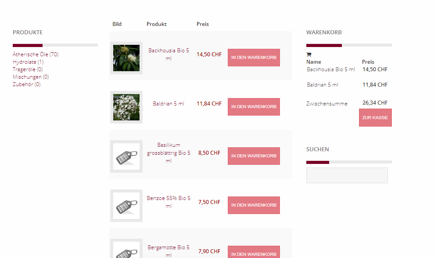Image resolution: width=434 pixels, height=258 pixels.
Task: Add Benzoe 55% Bio to cart
Action: coord(254,205)
